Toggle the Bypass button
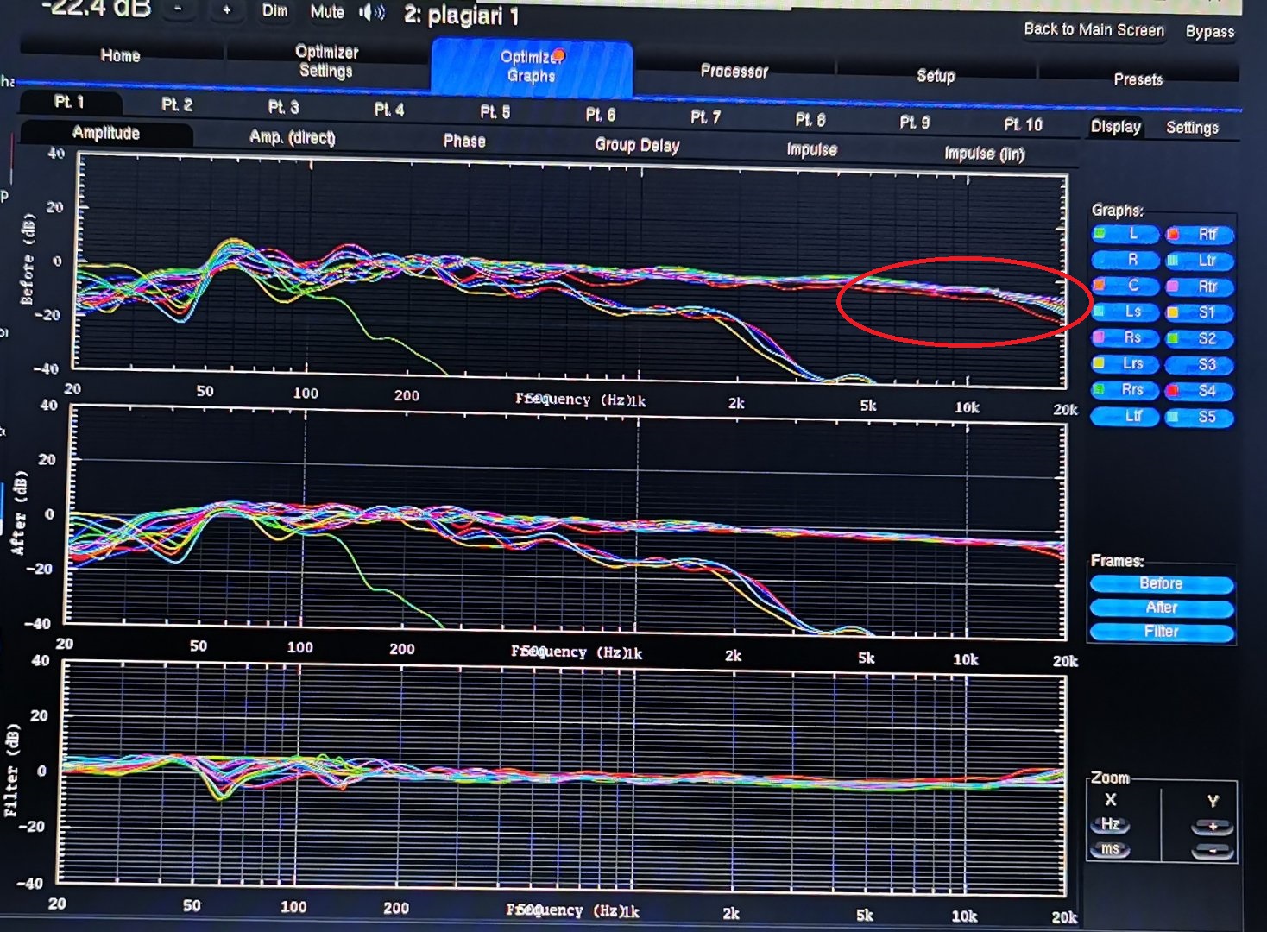The width and height of the screenshot is (1267, 932). [x=1209, y=32]
